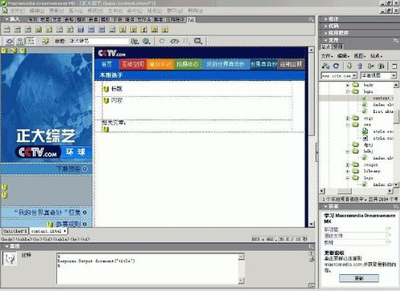Open the 文件 menu in Files panel

tap(327, 56)
